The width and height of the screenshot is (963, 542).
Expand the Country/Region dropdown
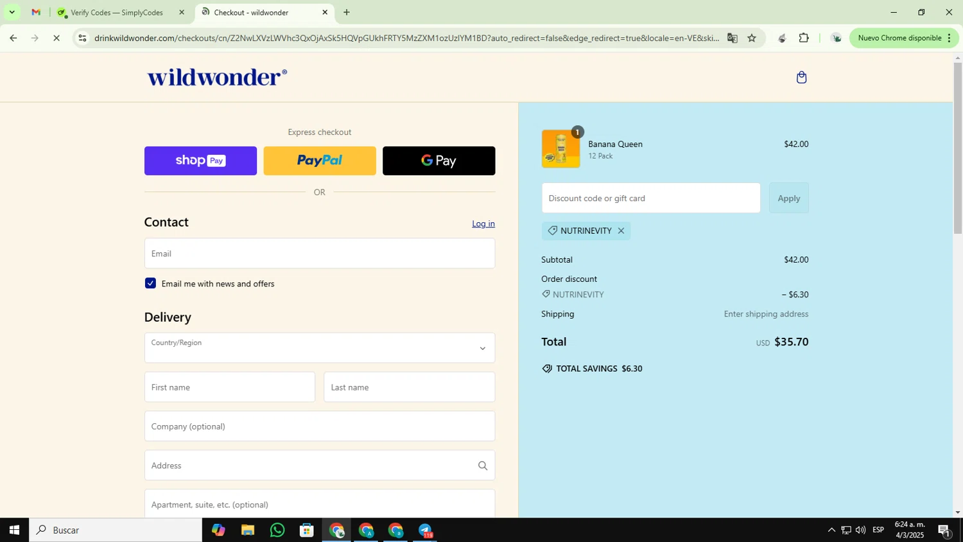pos(320,348)
